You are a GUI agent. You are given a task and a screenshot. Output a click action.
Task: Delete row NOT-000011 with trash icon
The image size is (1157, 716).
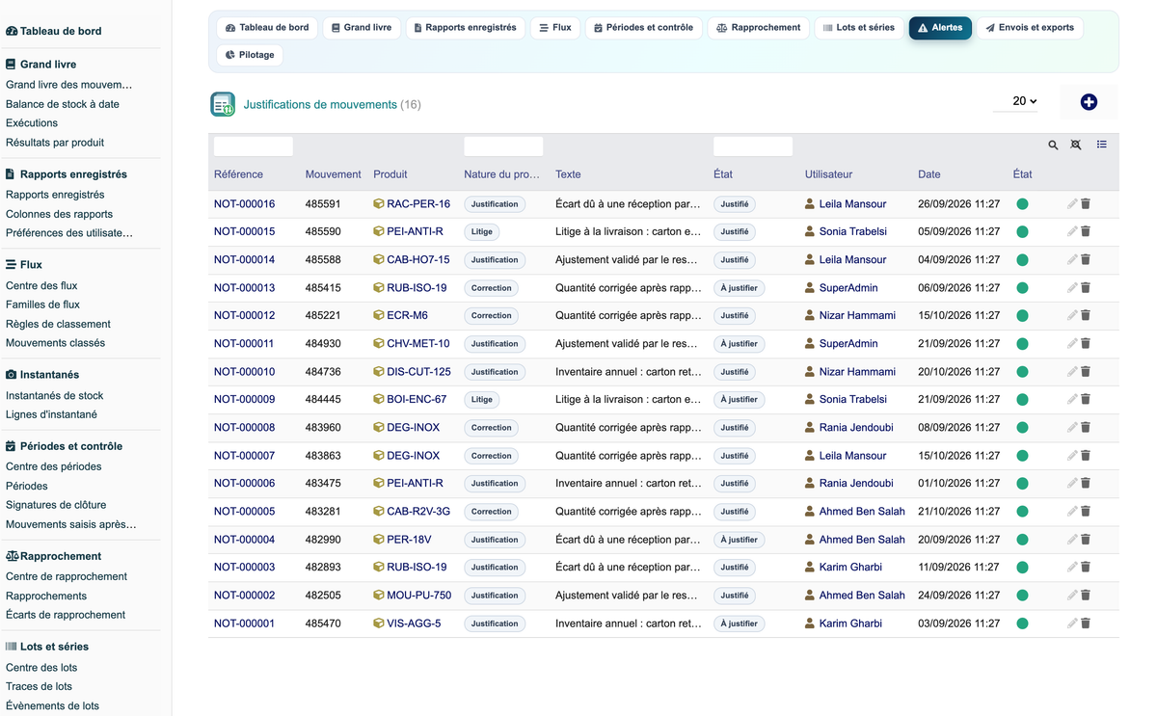click(1086, 344)
